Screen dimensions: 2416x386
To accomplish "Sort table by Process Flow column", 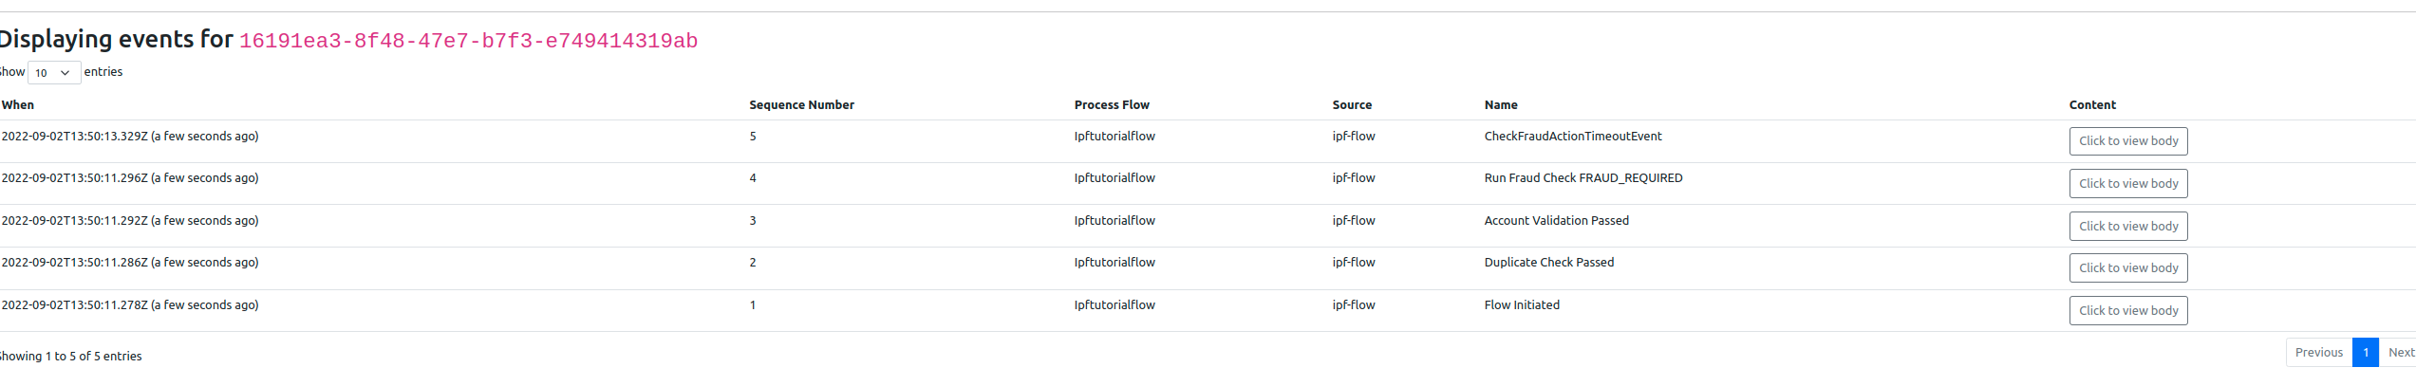I will [x=1112, y=105].
